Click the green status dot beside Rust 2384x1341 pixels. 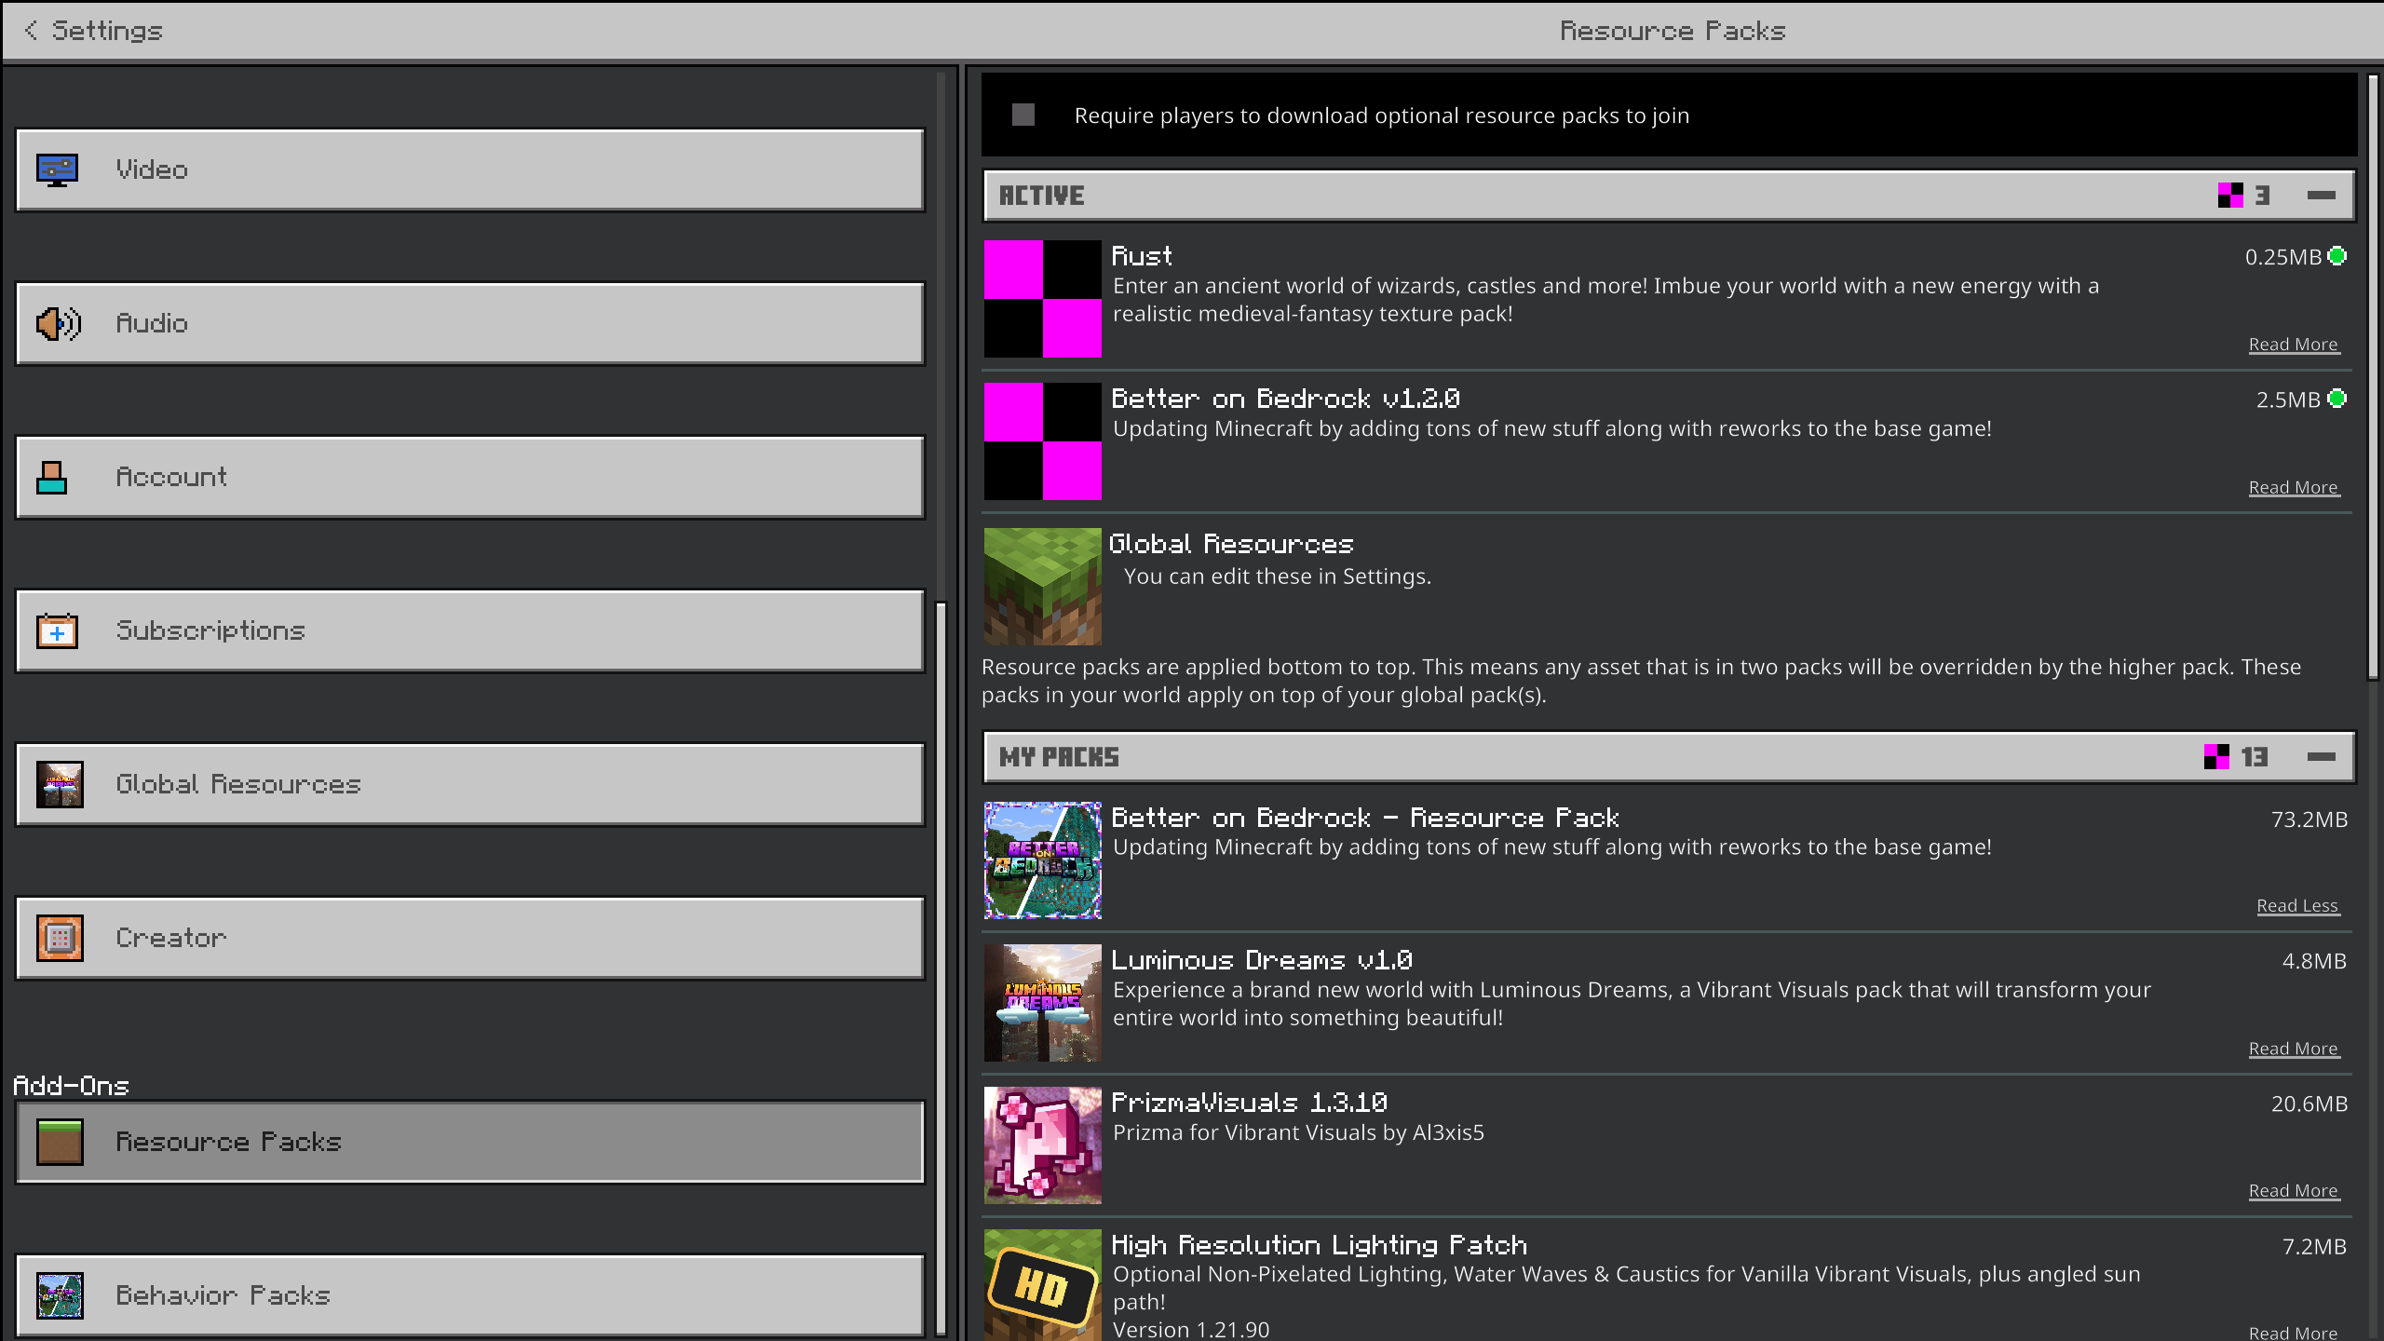[x=2337, y=256]
